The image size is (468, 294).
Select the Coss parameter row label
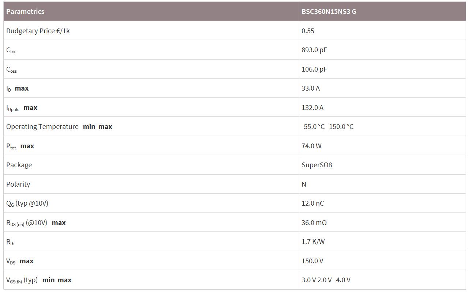click(11, 69)
